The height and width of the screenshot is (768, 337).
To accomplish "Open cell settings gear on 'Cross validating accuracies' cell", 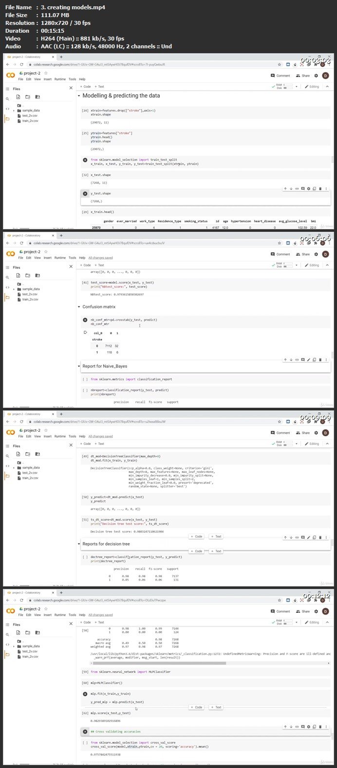I will (309, 727).
